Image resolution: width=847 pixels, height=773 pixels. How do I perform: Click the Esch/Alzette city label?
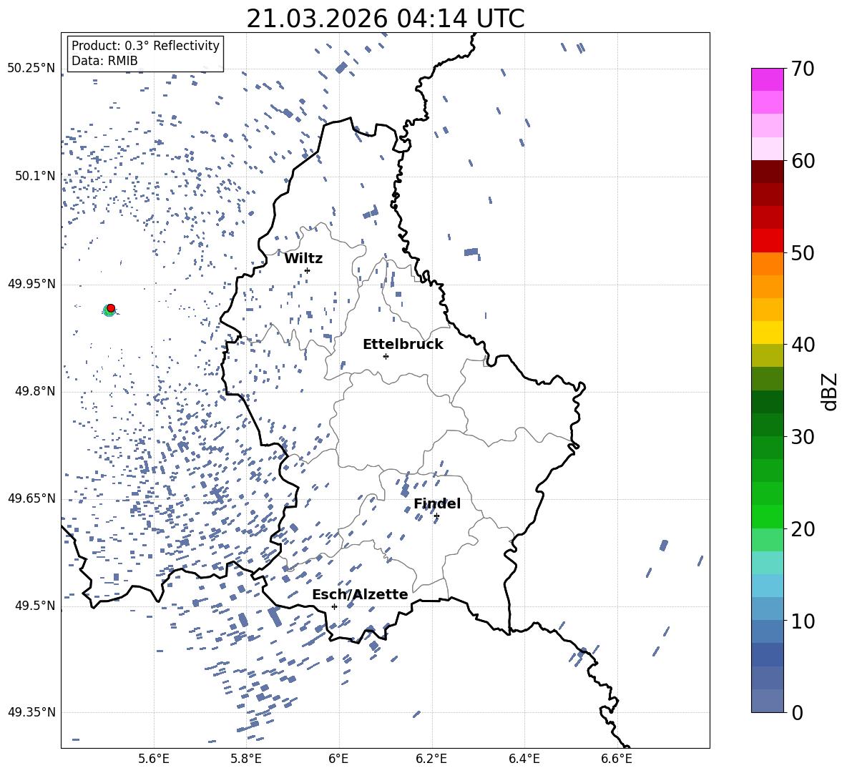[x=360, y=594]
